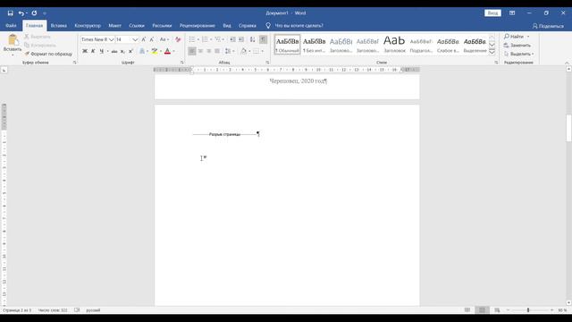Expand the Styles gallery with More arrow

tap(492, 52)
